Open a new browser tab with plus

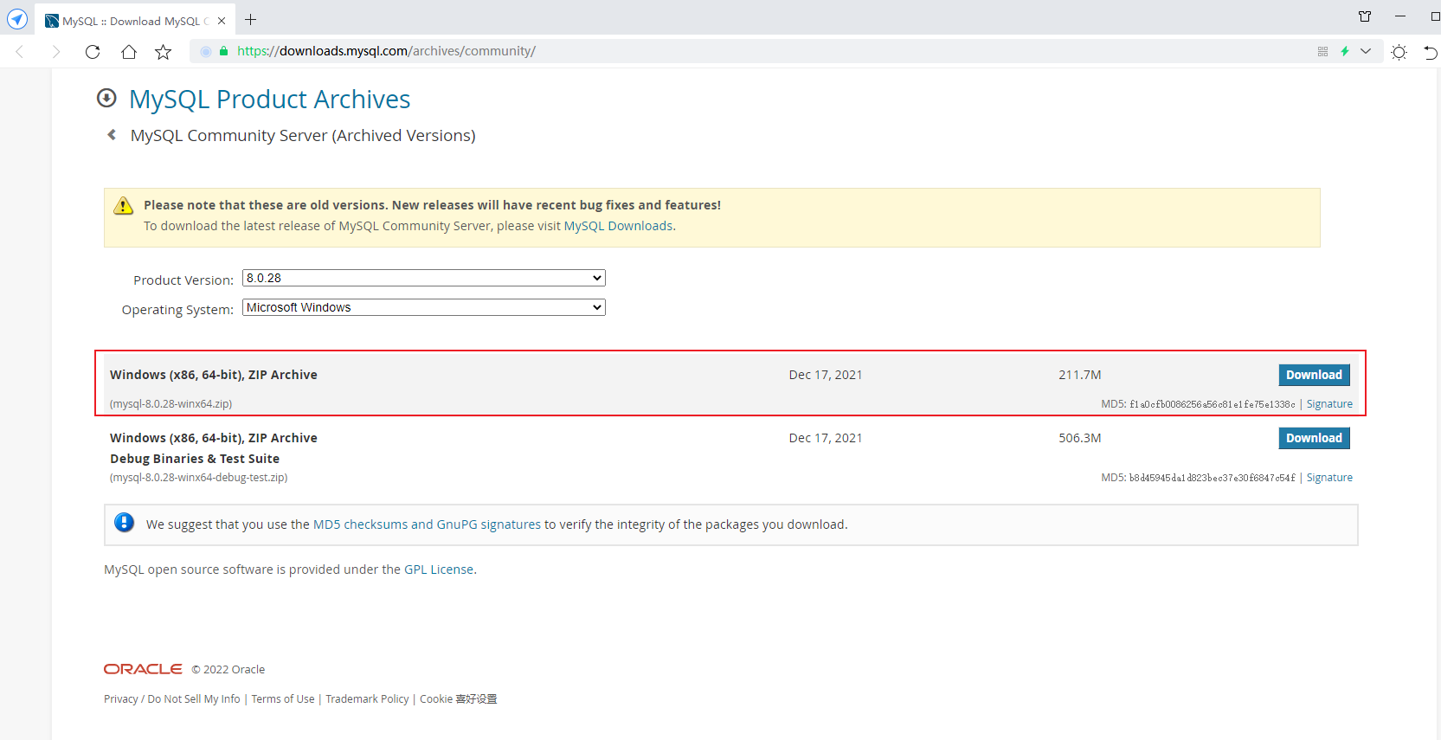tap(250, 20)
